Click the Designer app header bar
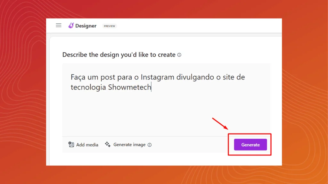The height and width of the screenshot is (184, 328). pos(192,26)
